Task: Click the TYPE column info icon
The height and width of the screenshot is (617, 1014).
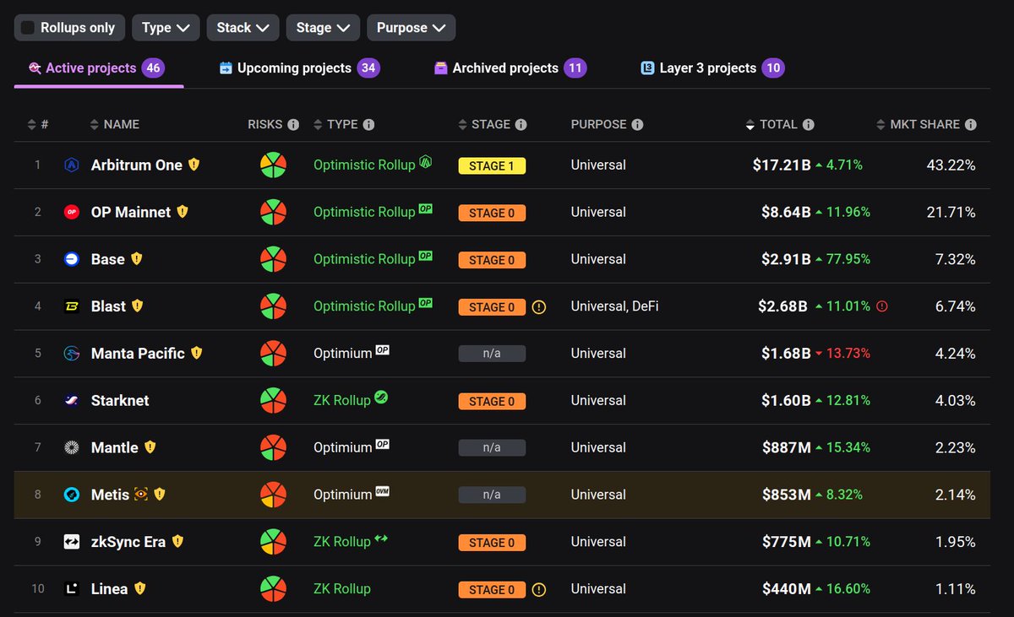Action: tap(369, 125)
